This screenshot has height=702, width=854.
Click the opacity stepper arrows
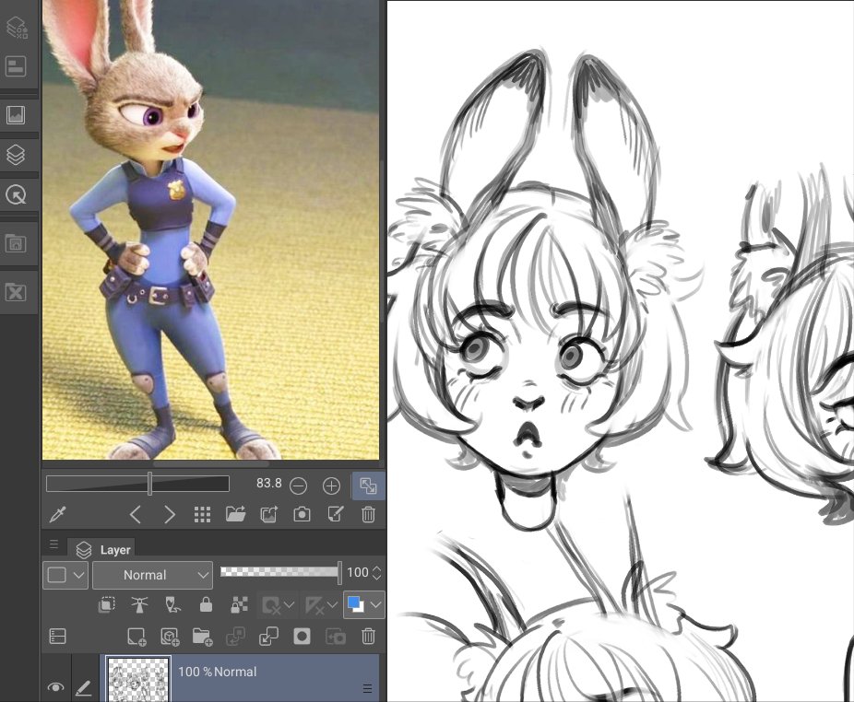[376, 572]
